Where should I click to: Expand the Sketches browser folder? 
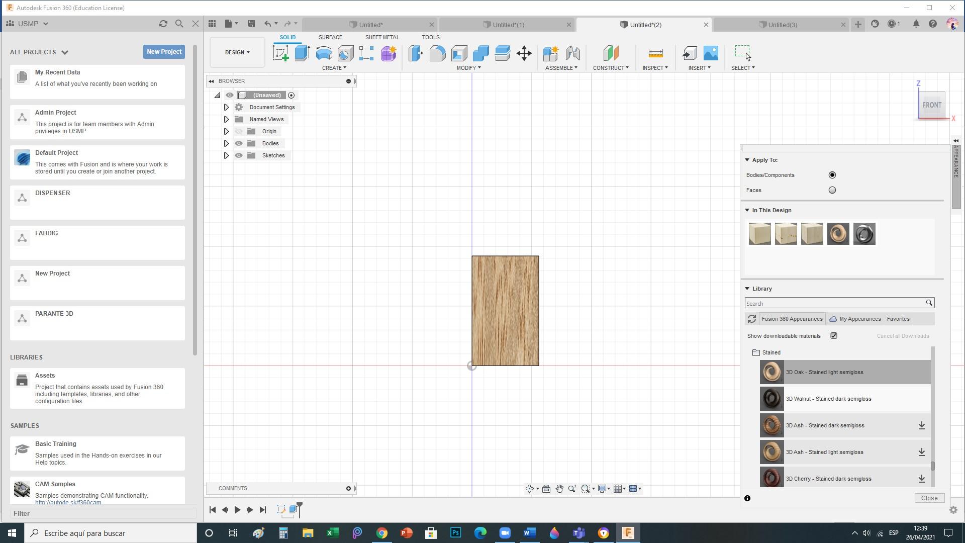[226, 155]
